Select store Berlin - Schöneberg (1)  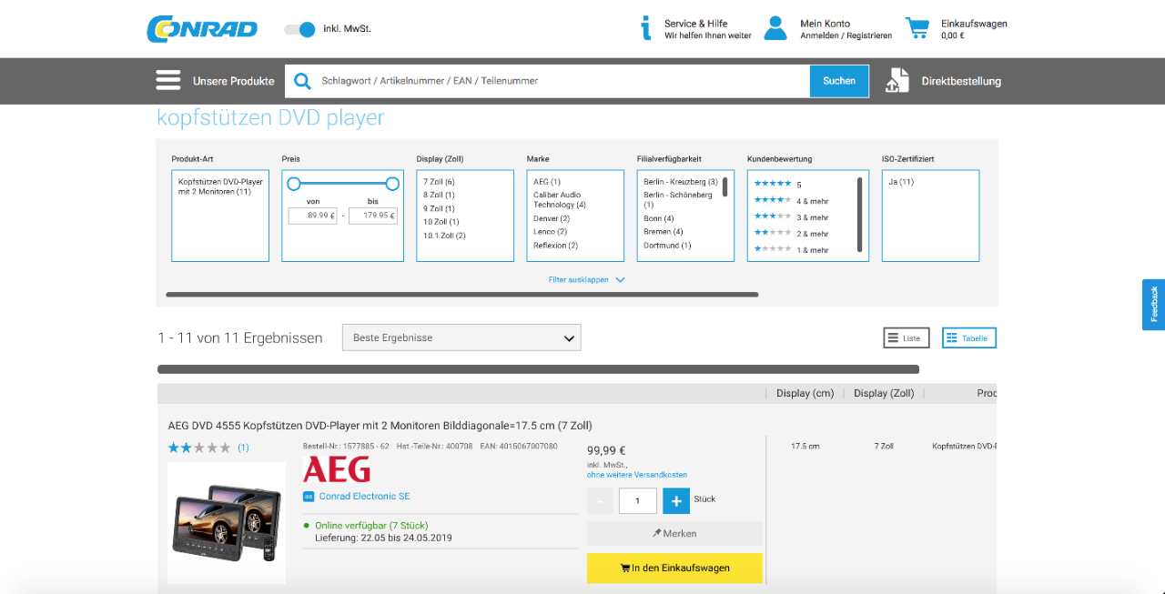[x=678, y=200]
